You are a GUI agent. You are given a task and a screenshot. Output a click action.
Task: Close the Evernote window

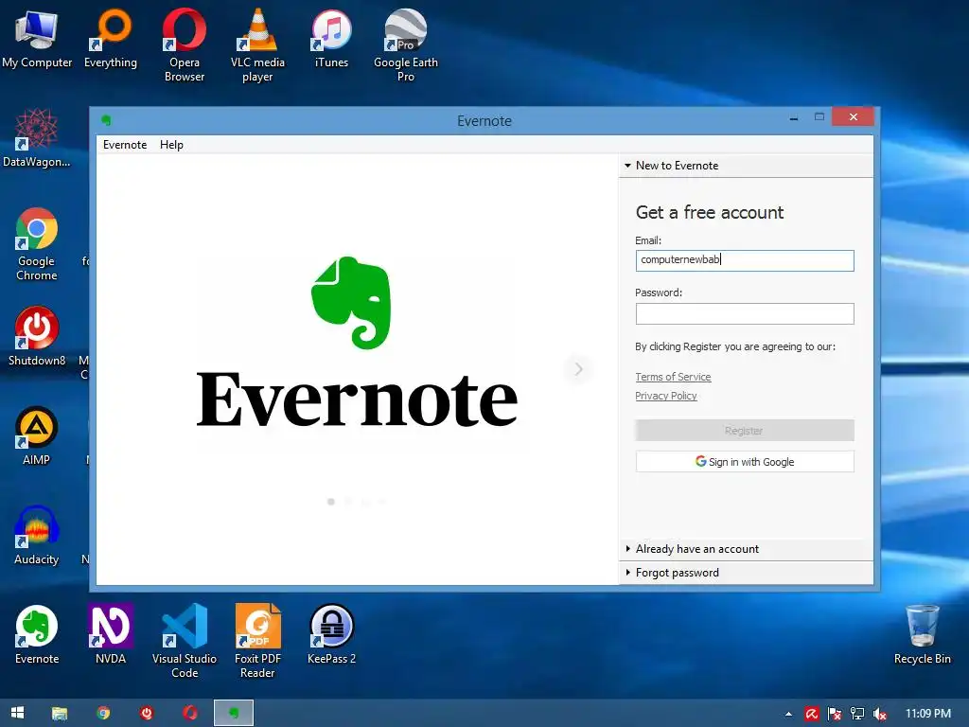(853, 116)
